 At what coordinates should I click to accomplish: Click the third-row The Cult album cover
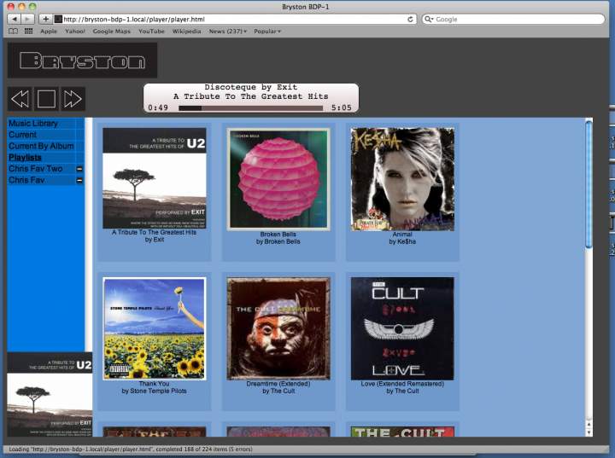[x=402, y=432]
